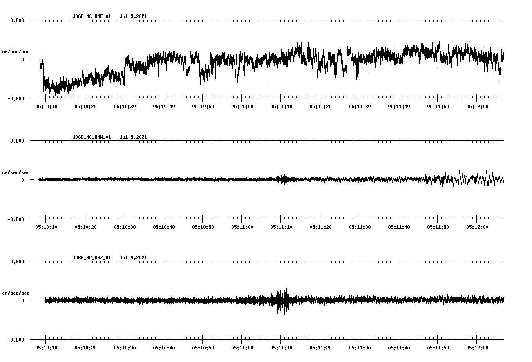Click the 05:10:10 tick under HNZ plot
Image resolution: width=532 pixels, height=362 pixels.
(46, 348)
